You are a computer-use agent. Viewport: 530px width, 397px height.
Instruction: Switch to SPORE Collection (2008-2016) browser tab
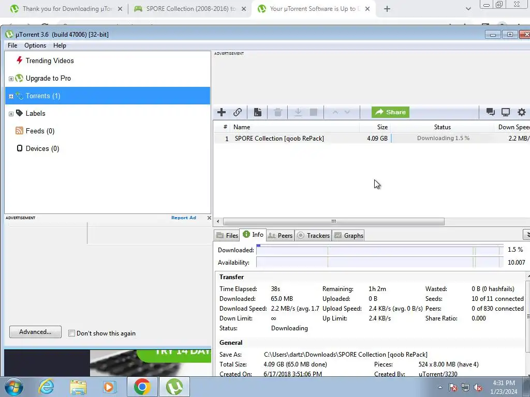click(190, 9)
